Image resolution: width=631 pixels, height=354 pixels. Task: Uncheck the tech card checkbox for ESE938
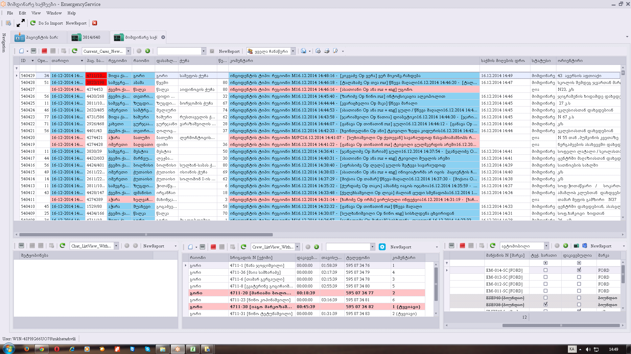coord(546,305)
